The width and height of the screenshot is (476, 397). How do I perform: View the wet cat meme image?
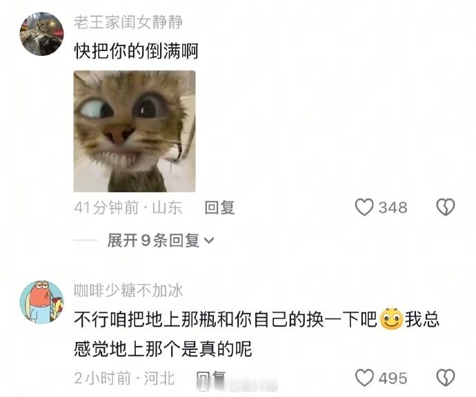coord(135,132)
